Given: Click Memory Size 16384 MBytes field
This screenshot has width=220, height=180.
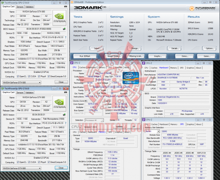Looking at the screenshot, I should (x=90, y=141).
